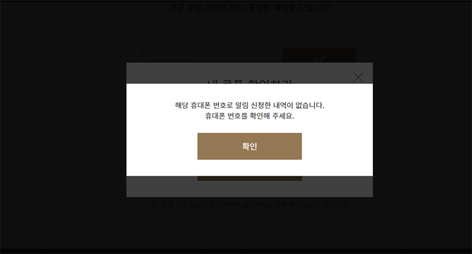The width and height of the screenshot is (472, 254).
Task: Click white dialog space left of 확인 button
Action: [162, 146]
